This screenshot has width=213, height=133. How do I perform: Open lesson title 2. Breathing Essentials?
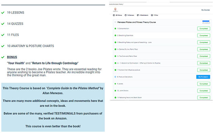(x=125, y=36)
